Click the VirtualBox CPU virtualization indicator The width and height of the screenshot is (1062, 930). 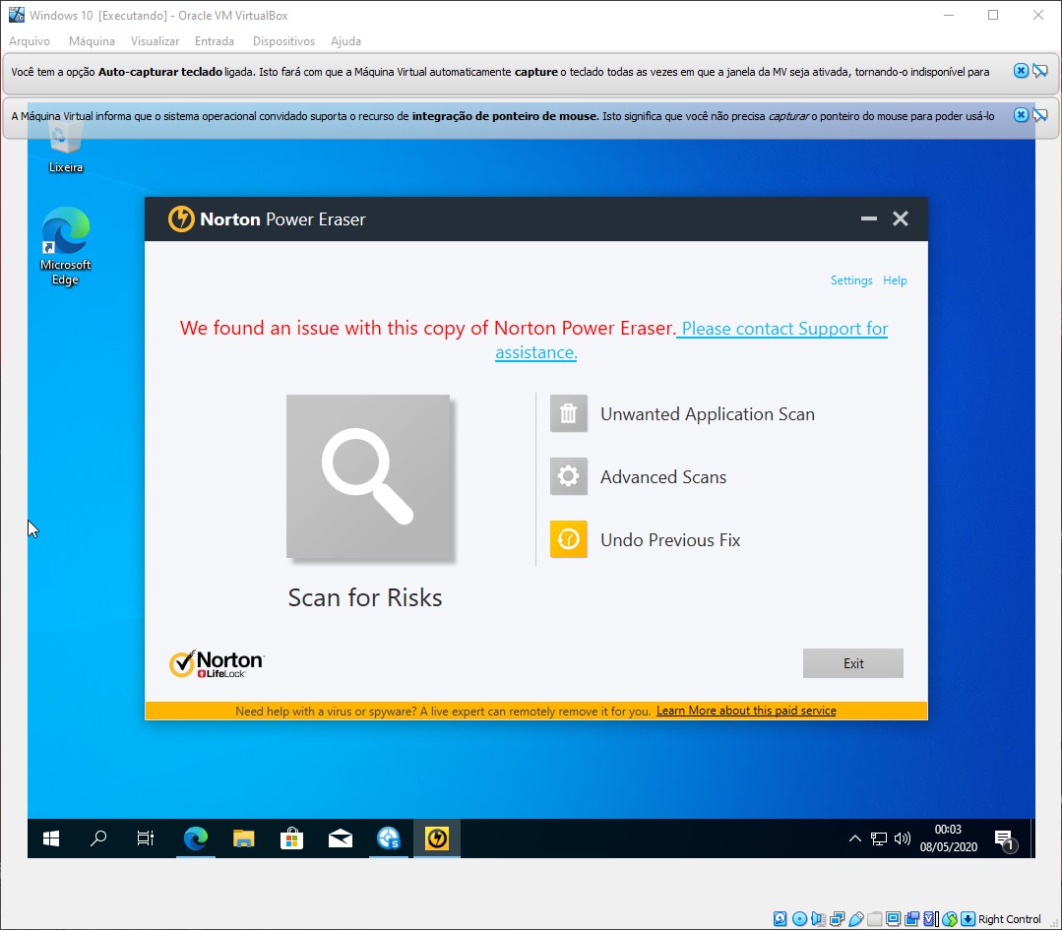pos(931,918)
